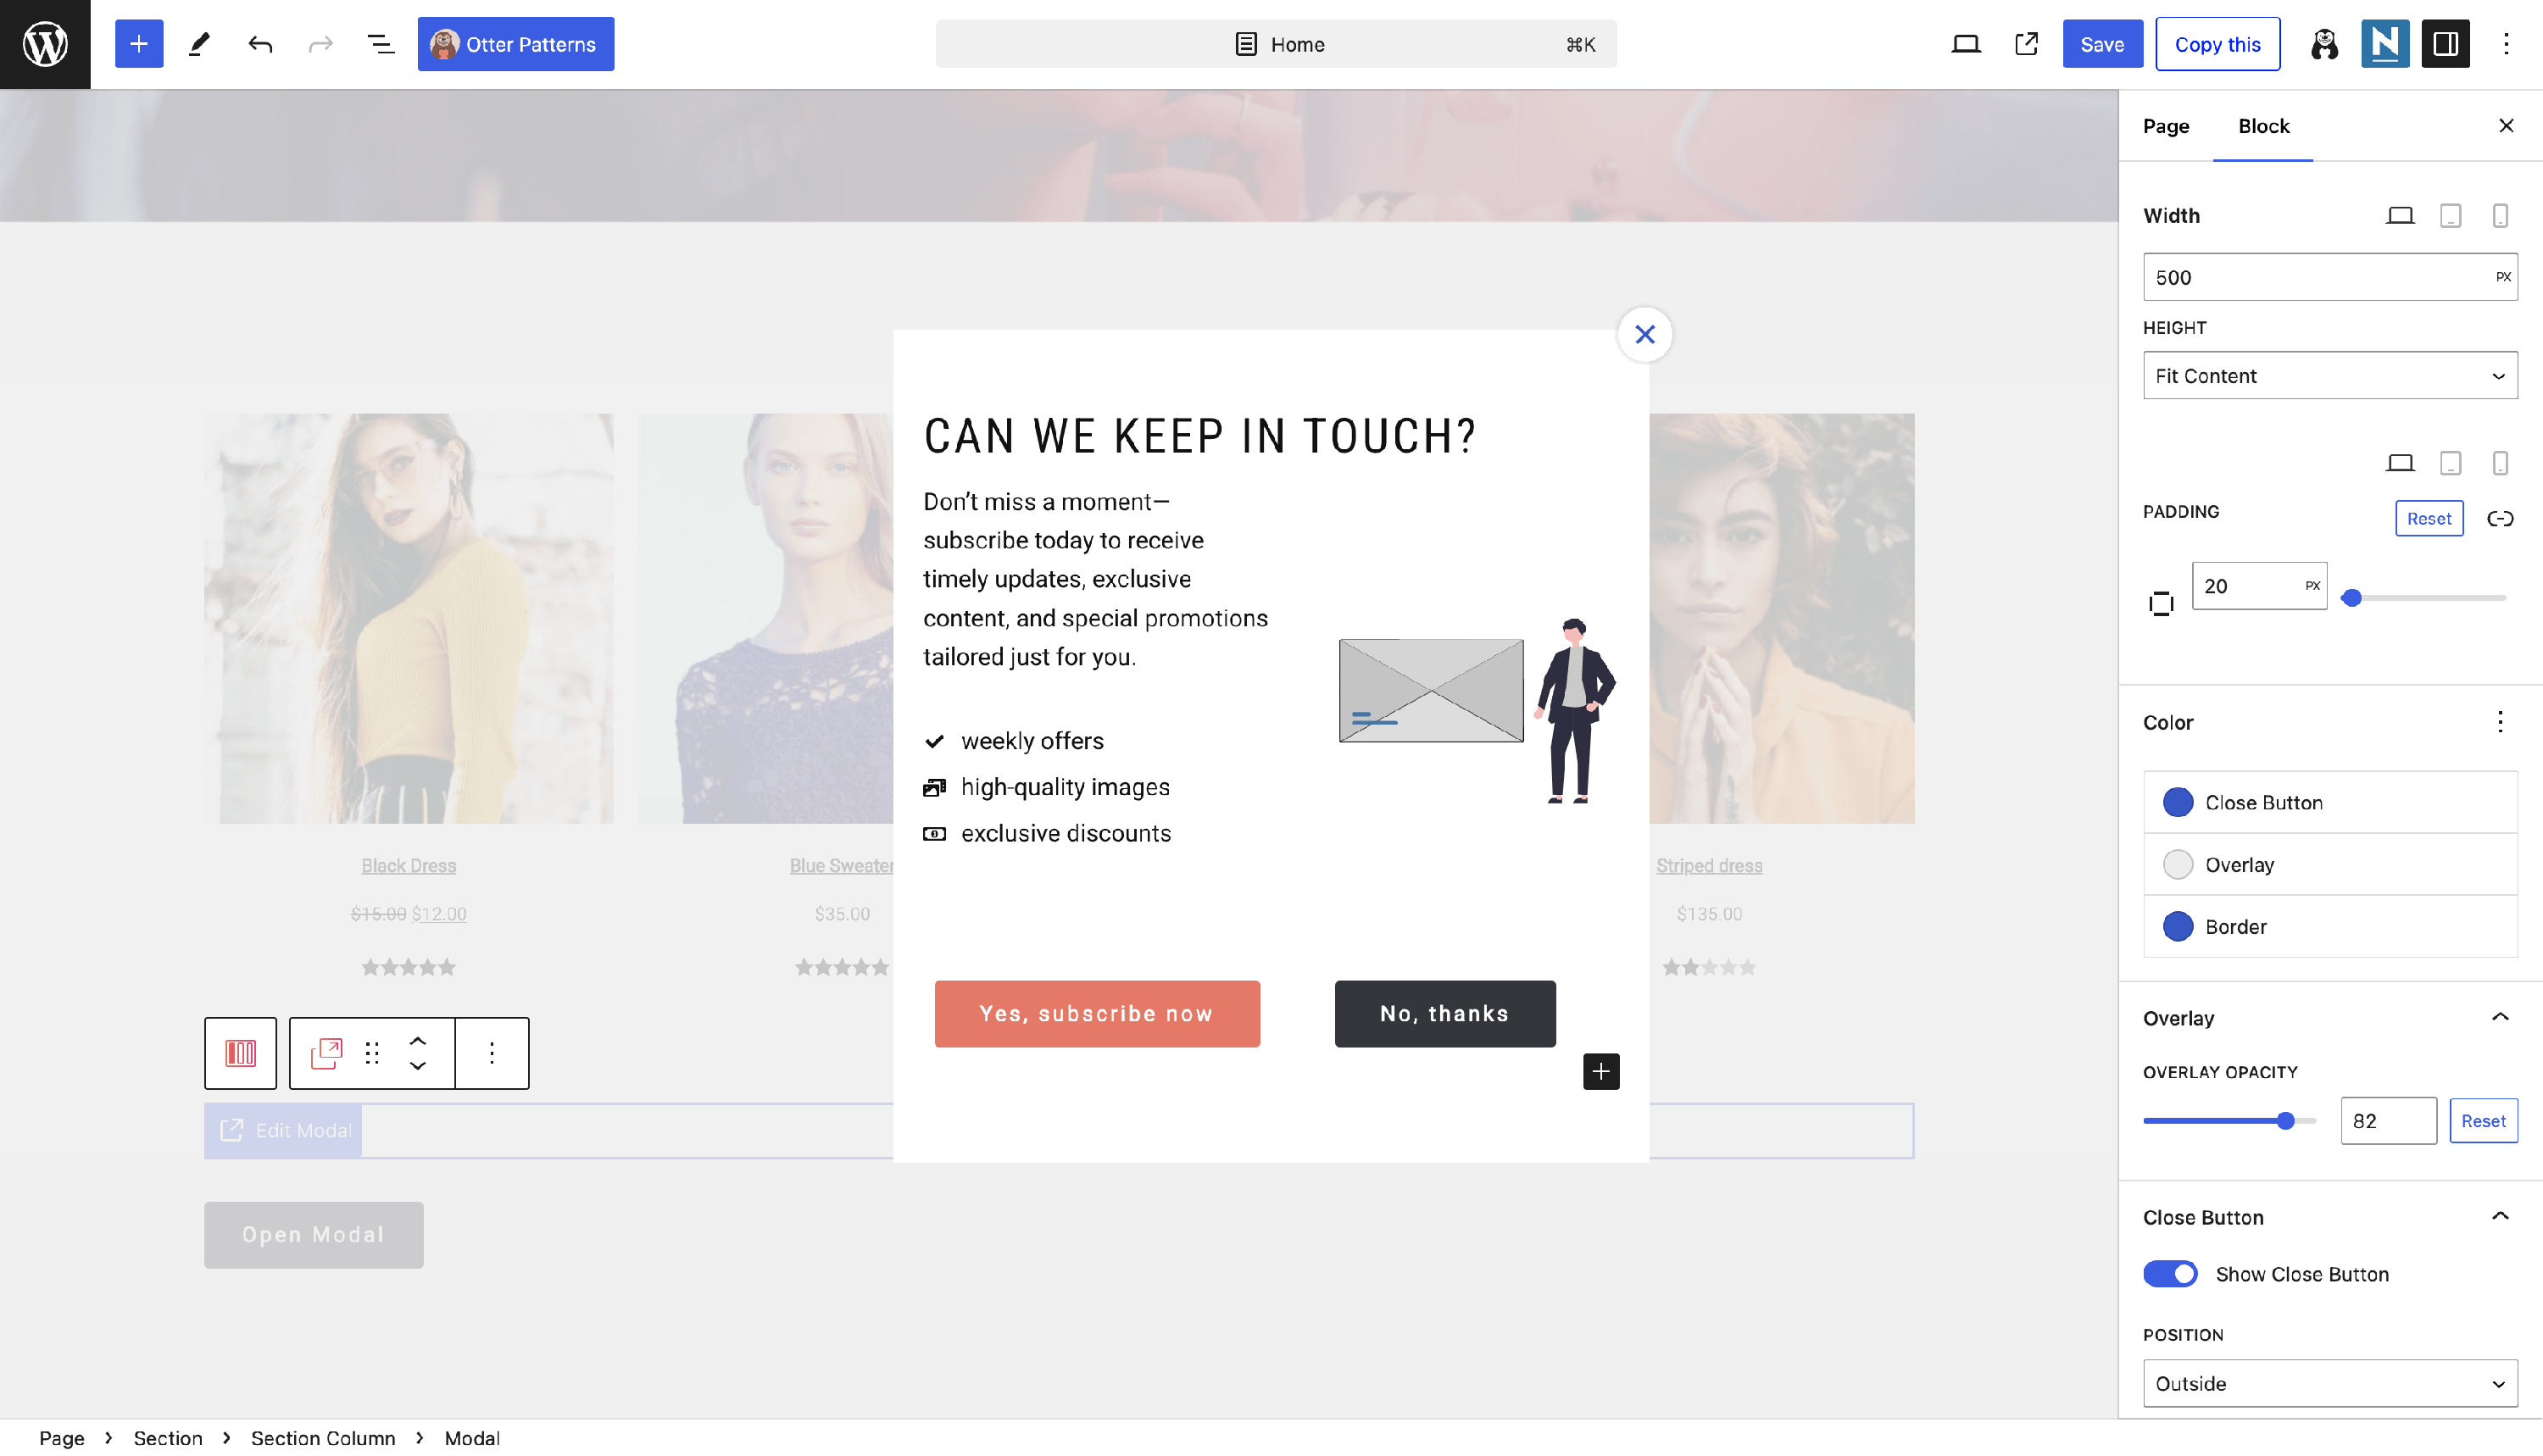Viewport: 2543px width, 1456px height.
Task: Collapse the Overlay panel section
Action: 2500,1018
